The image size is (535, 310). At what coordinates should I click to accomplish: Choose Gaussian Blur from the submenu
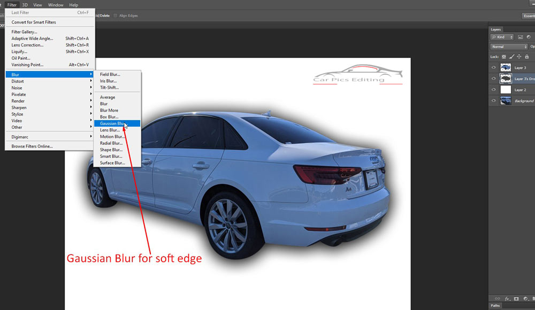pyautogui.click(x=117, y=123)
